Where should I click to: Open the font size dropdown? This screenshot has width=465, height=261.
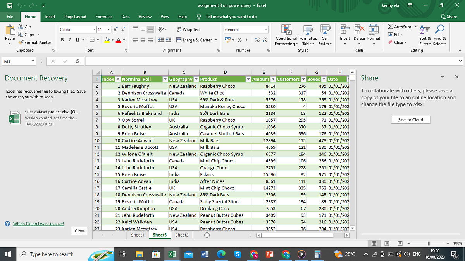pyautogui.click(x=108, y=29)
